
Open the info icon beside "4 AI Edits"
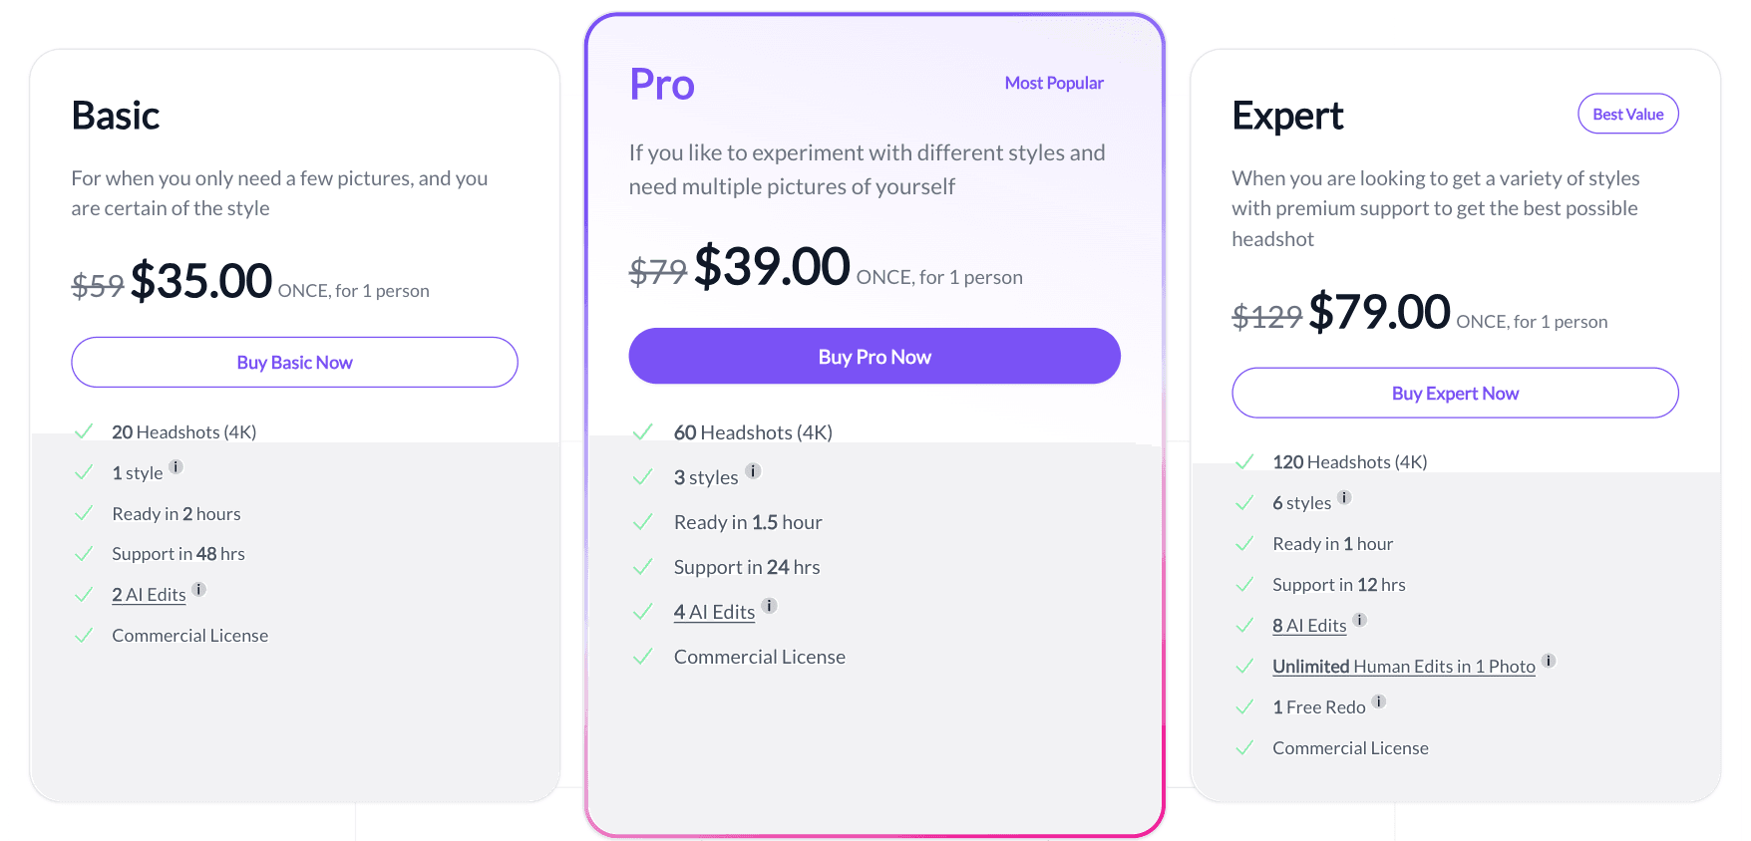[x=769, y=605]
